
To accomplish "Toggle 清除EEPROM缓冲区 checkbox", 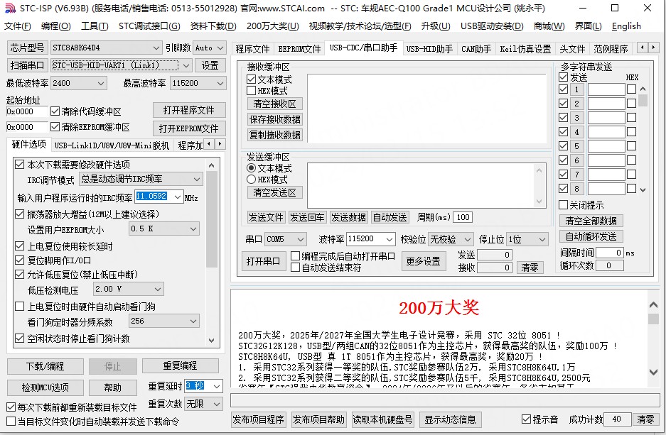I will pos(55,127).
